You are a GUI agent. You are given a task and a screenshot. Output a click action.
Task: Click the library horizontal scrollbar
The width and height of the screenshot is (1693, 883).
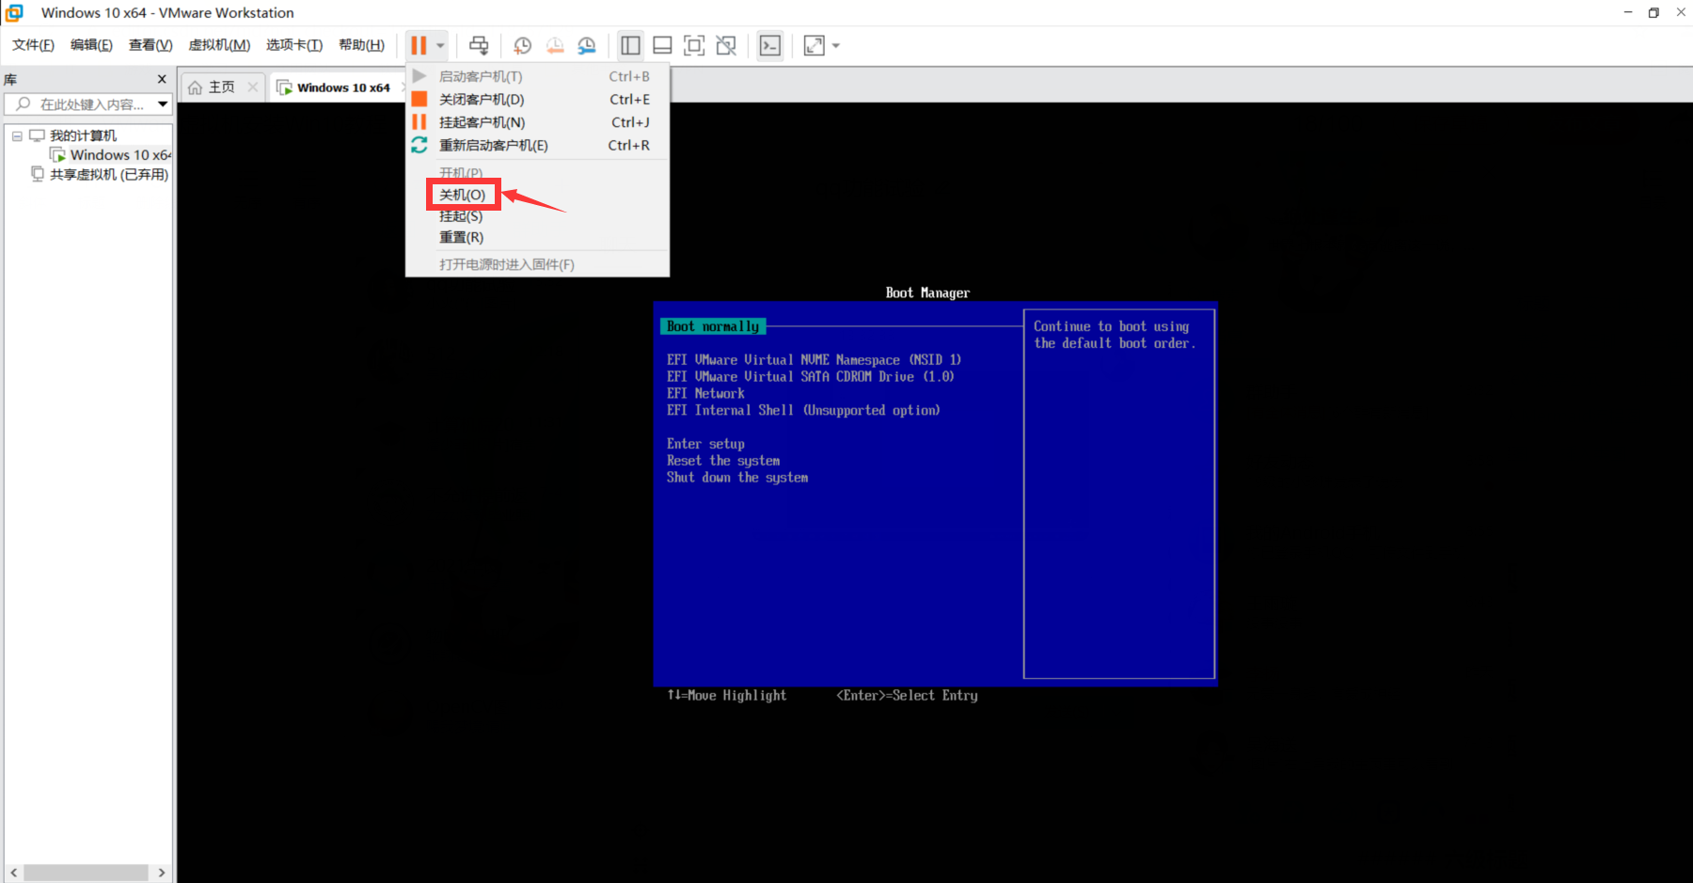point(86,873)
